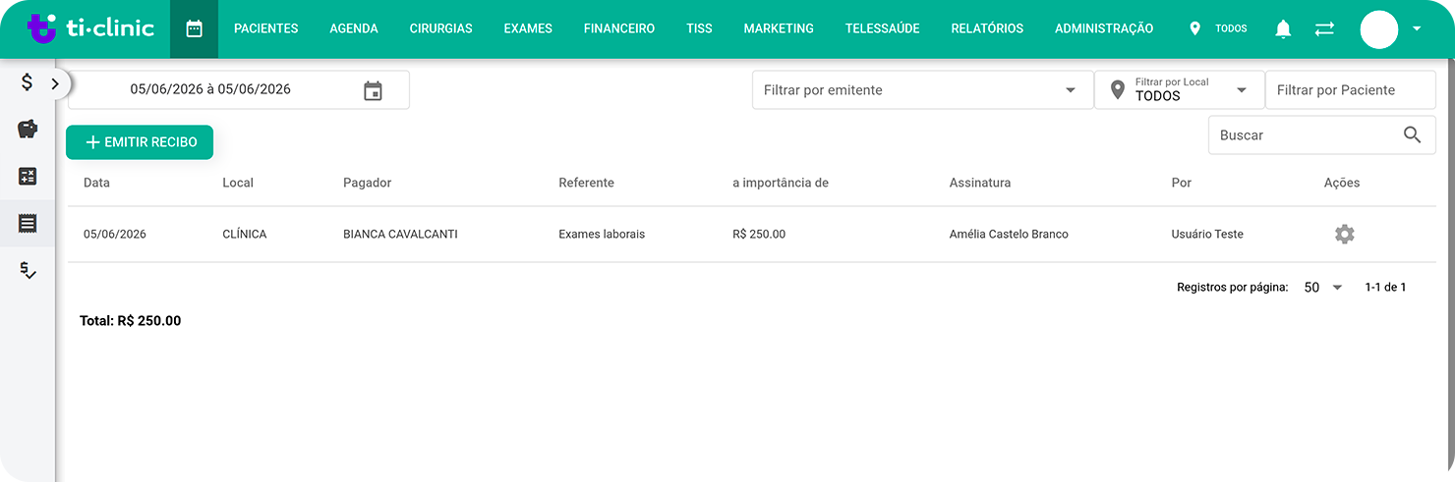Image resolution: width=1455 pixels, height=482 pixels.
Task: Open notifications bell icon
Action: pos(1283,29)
